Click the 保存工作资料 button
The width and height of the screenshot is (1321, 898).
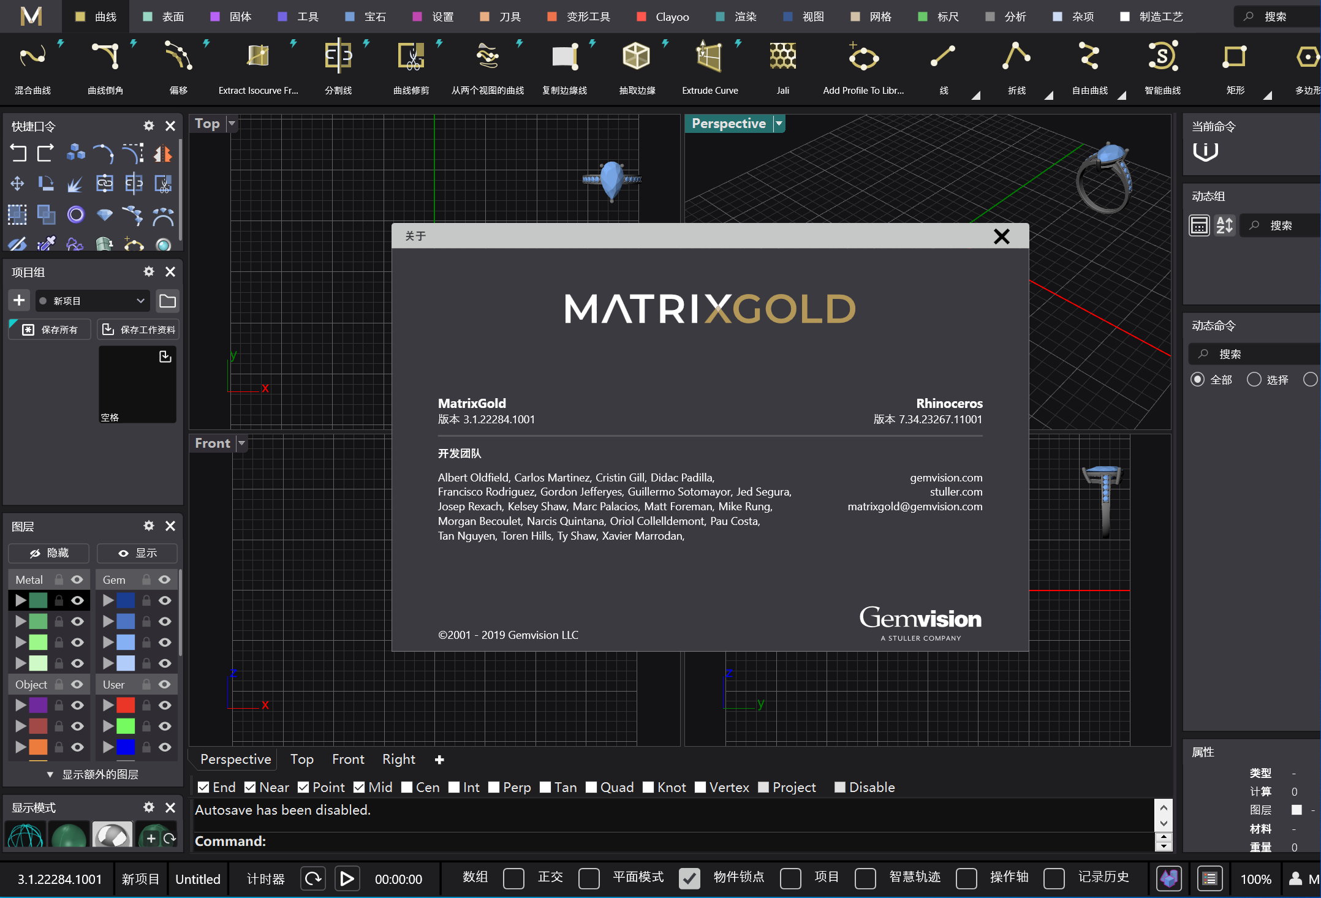[x=138, y=330]
